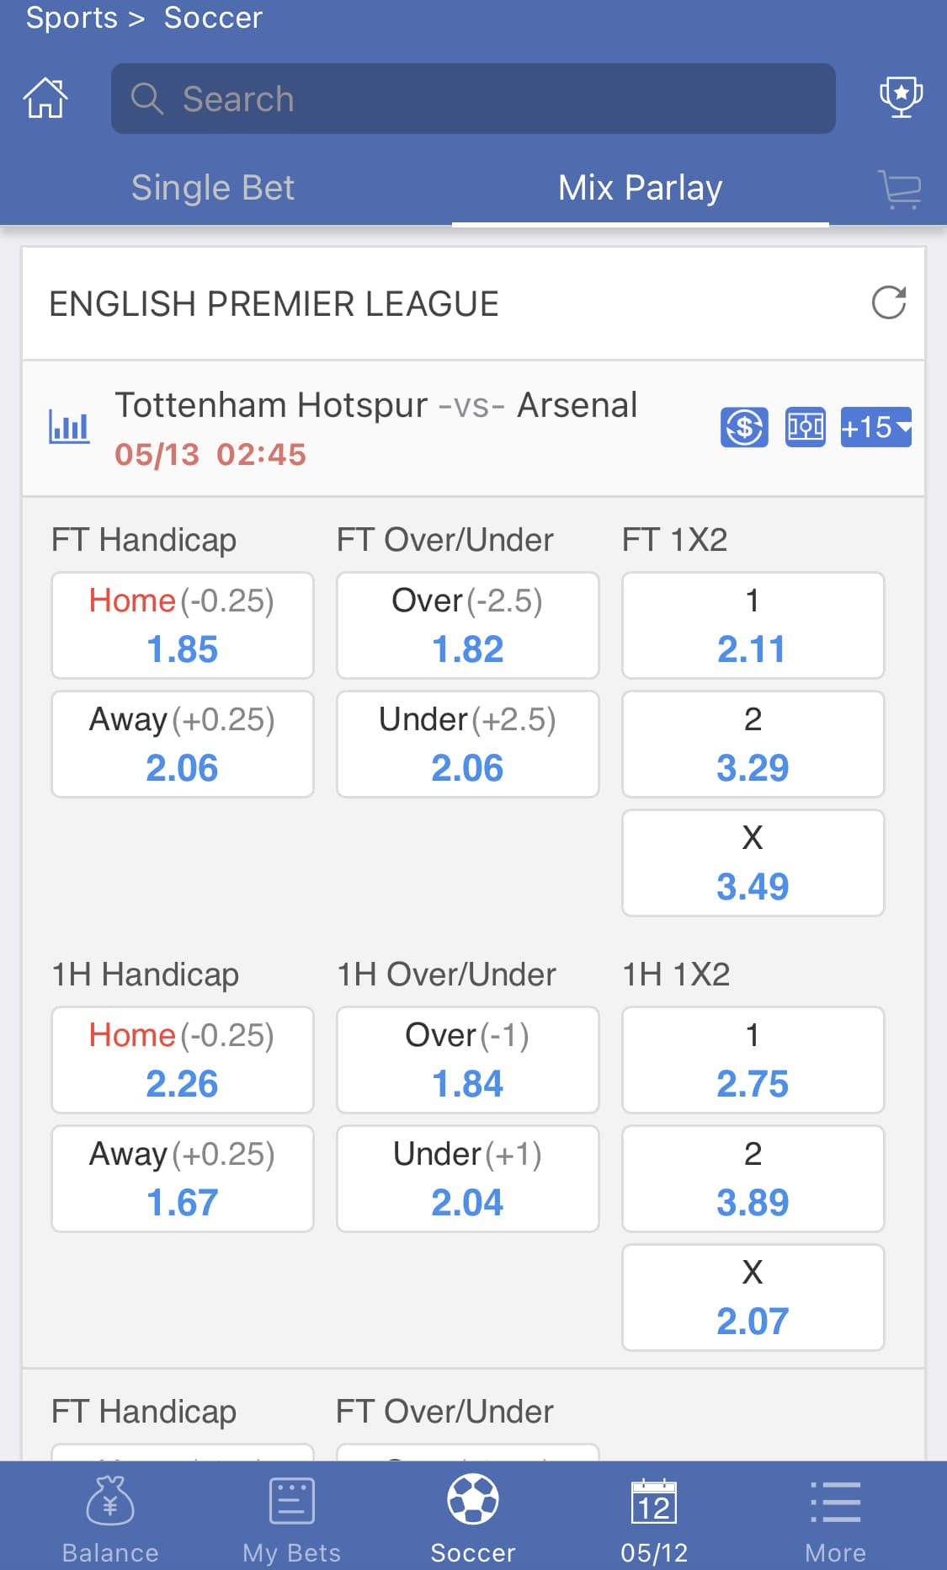Open the trophy rewards icon
Viewport: 947px width, 1570px height.
point(901,98)
